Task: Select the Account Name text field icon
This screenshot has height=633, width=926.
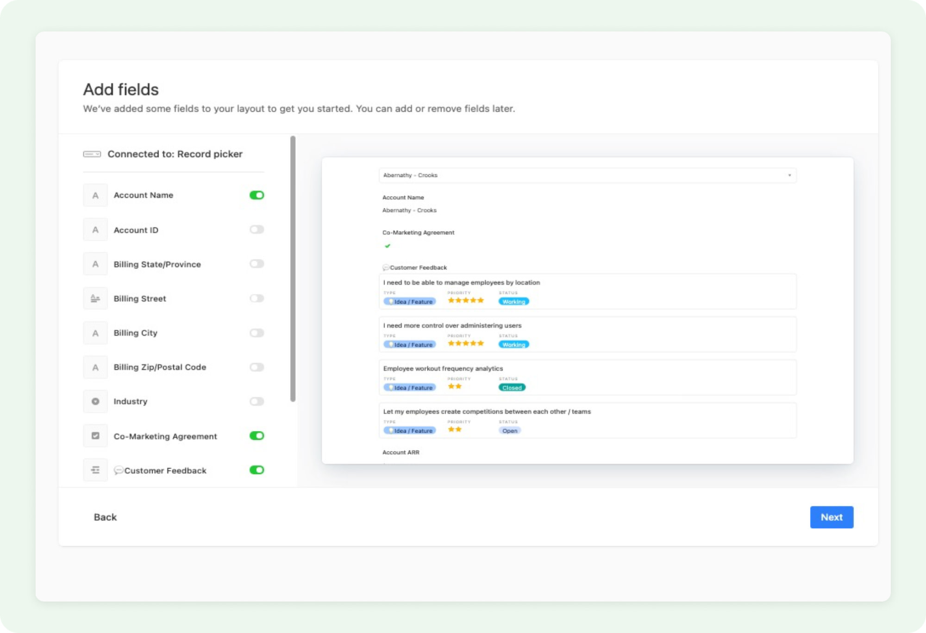Action: (x=95, y=195)
